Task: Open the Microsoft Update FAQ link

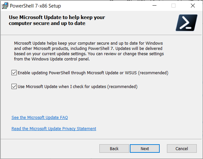Action: pyautogui.click(x=40, y=118)
